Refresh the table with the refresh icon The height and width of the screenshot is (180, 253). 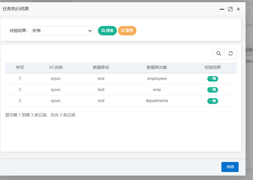[231, 54]
